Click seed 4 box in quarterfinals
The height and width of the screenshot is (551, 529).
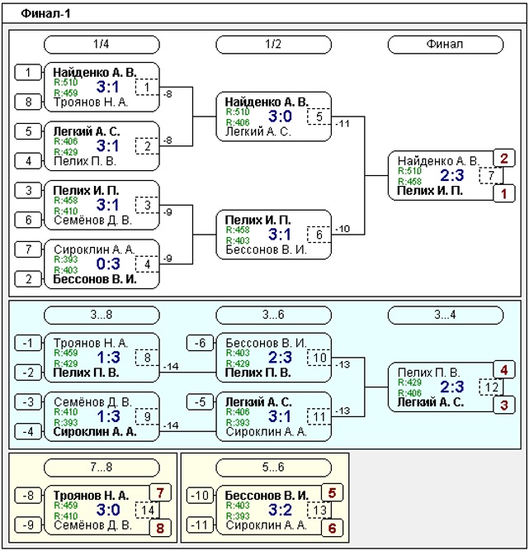coord(28,161)
